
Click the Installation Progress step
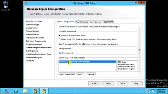pos(34,57)
